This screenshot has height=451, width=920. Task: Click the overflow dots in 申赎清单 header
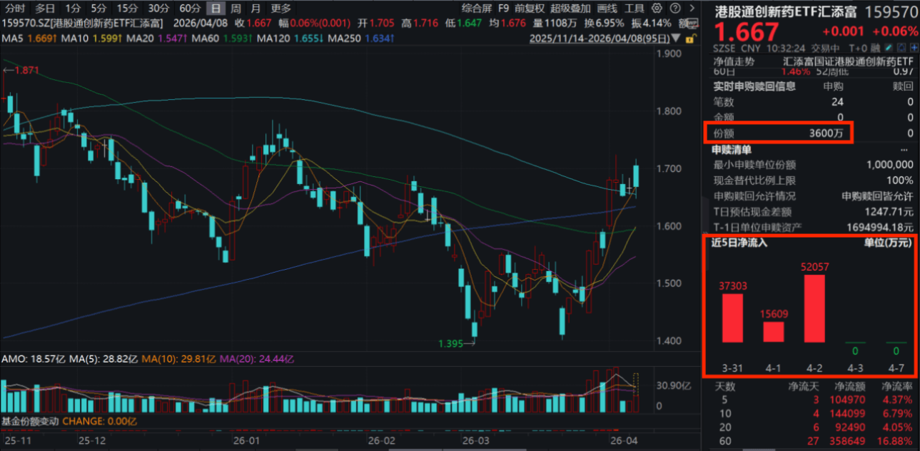point(905,150)
